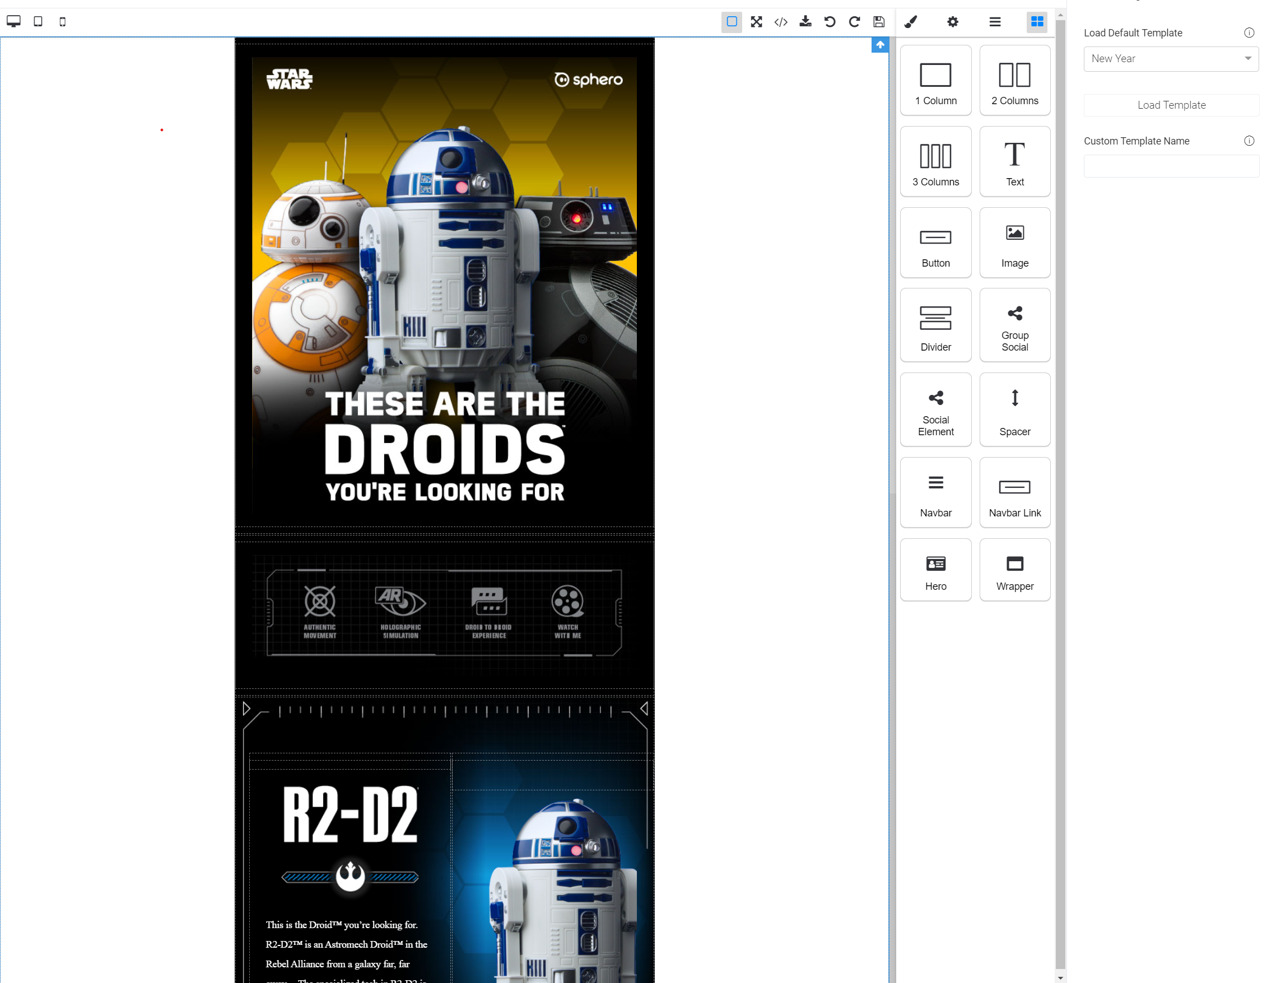Redo the last change

854,21
